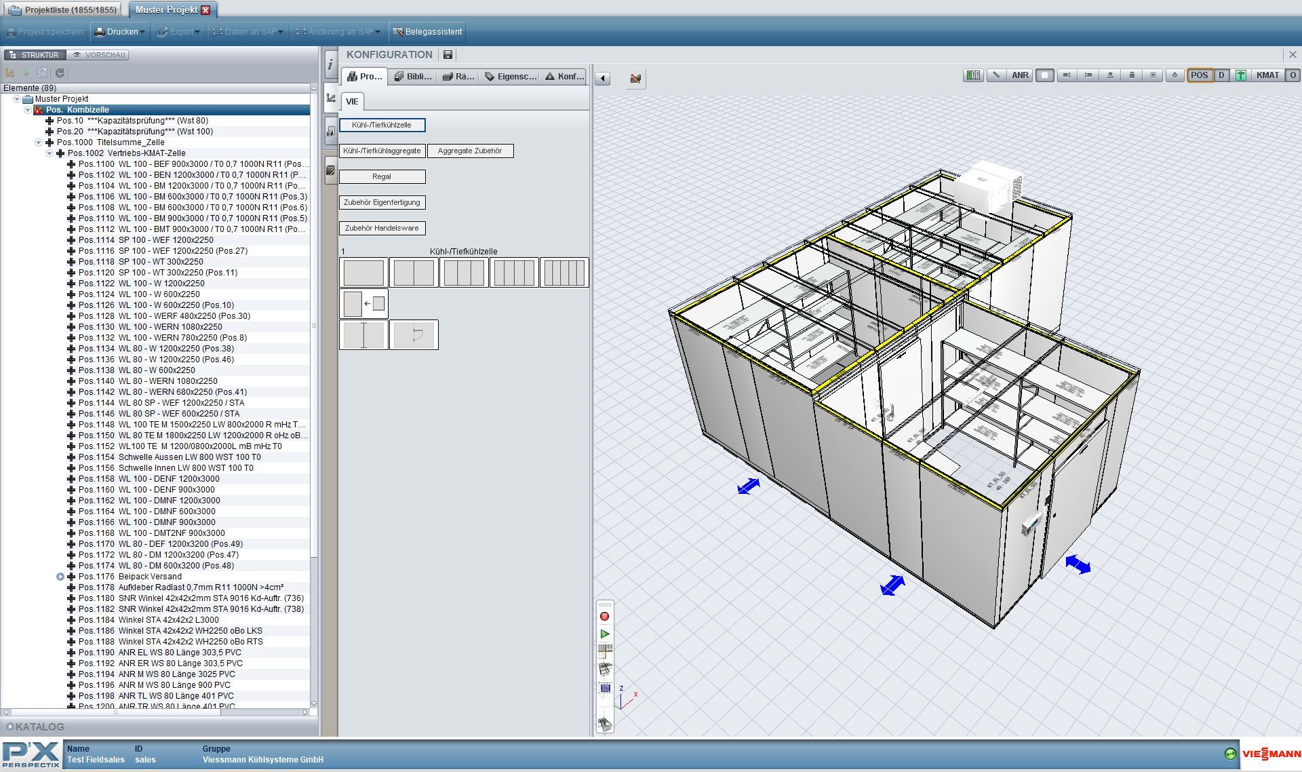Click the red record button in viewport
This screenshot has height=772, width=1302.
(604, 617)
